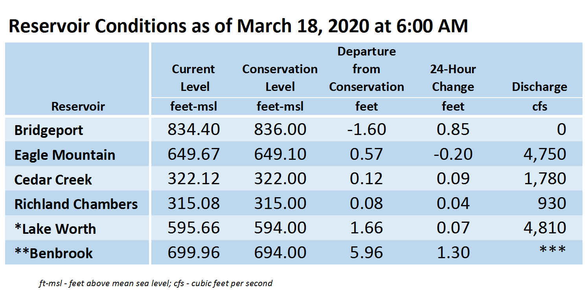This screenshot has height=294, width=588.
Task: Click Benbrook 24-hour change 1.30
Action: pyautogui.click(x=453, y=253)
